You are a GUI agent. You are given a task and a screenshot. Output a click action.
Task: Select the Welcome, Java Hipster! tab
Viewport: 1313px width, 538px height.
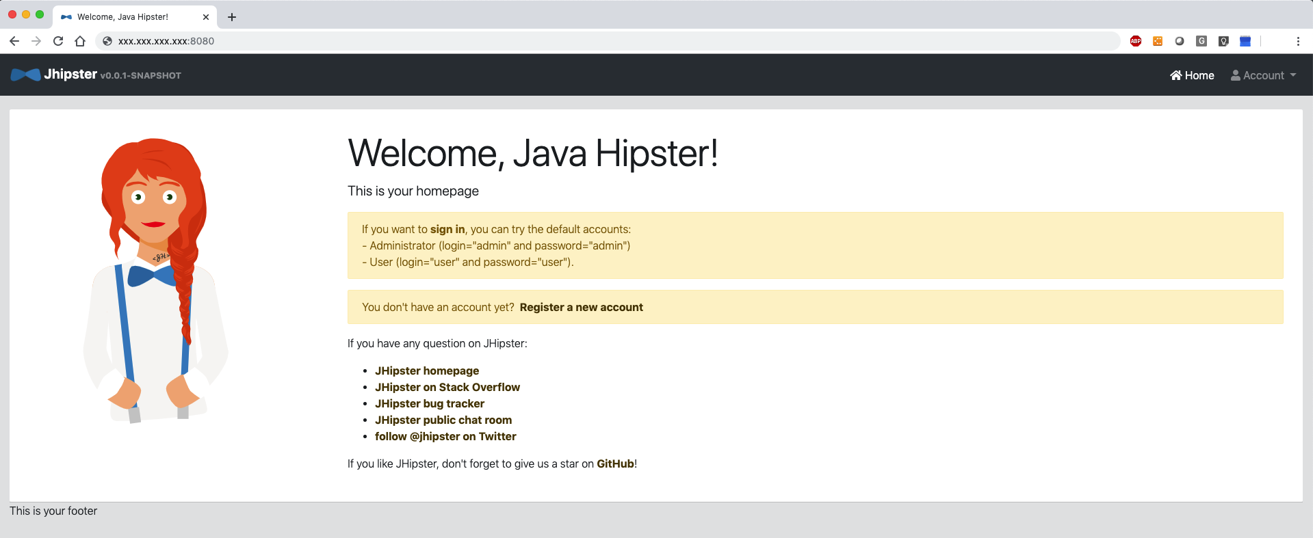[135, 17]
